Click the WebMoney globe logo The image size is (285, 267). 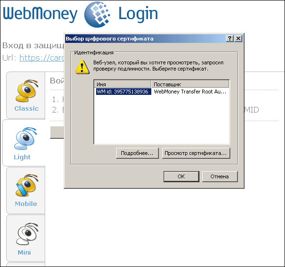point(98,14)
